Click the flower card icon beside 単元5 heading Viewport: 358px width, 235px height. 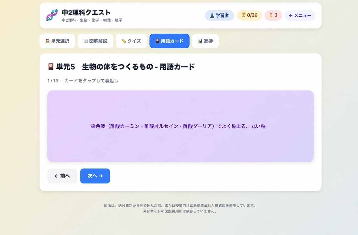[51, 67]
